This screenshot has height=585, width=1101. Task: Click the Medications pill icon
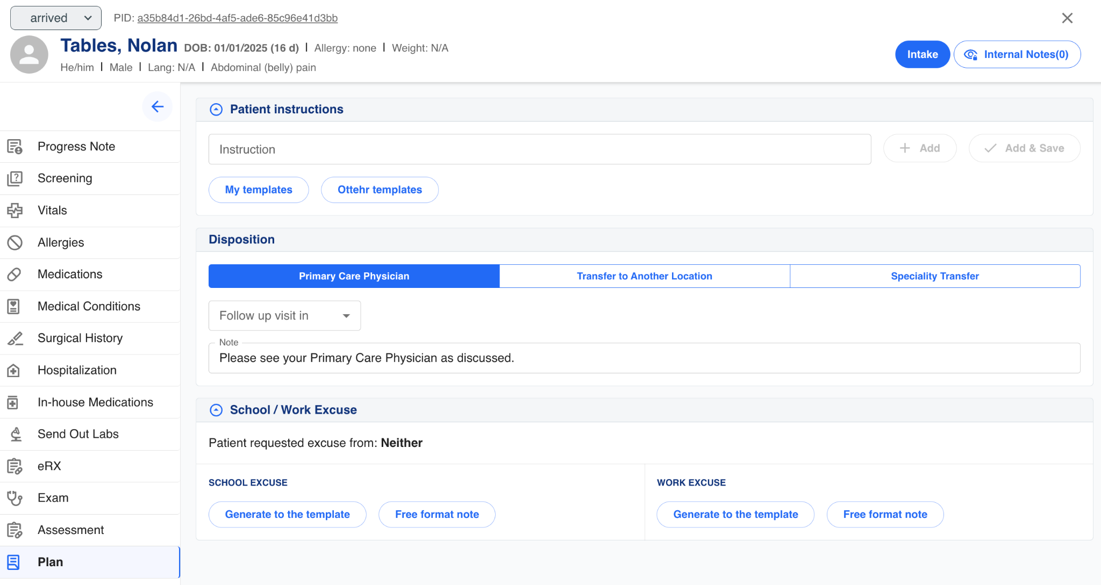15,275
